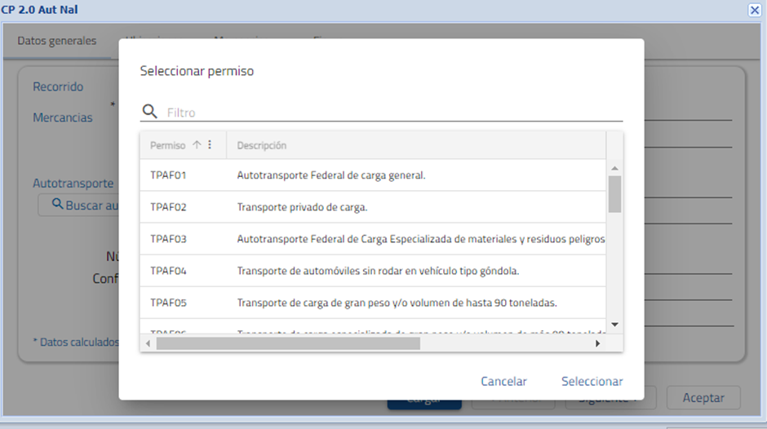Close the CP 2.0 Aut Nal window
Screen dimensions: 767x429
tap(755, 10)
